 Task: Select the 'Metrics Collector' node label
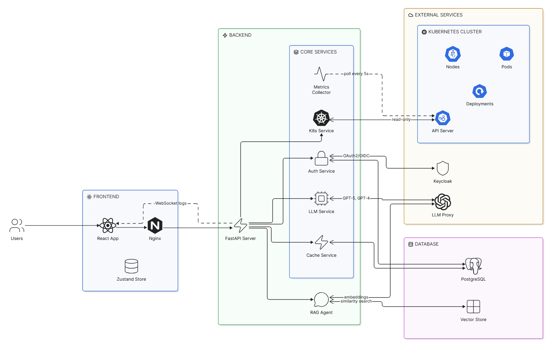pyautogui.click(x=322, y=90)
